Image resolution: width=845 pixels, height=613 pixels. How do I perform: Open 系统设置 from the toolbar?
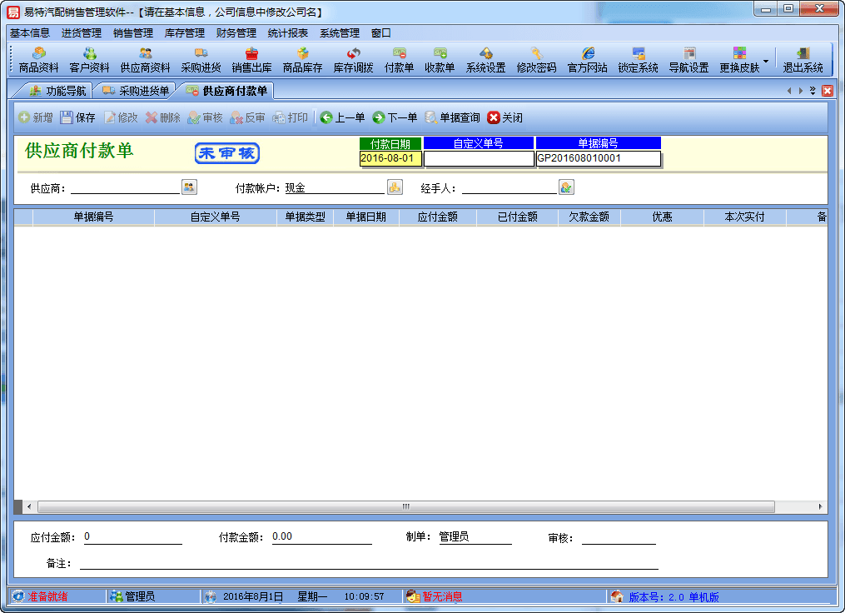485,60
